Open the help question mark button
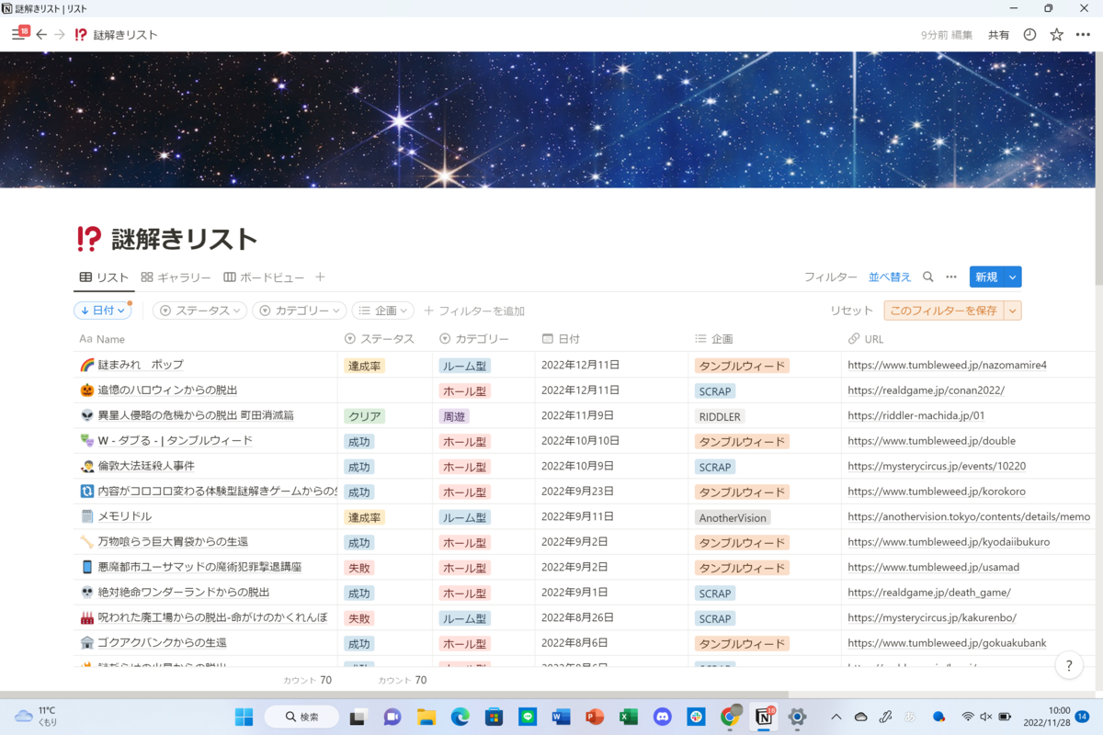Screen dimensions: 1103x735 pos(1069,665)
